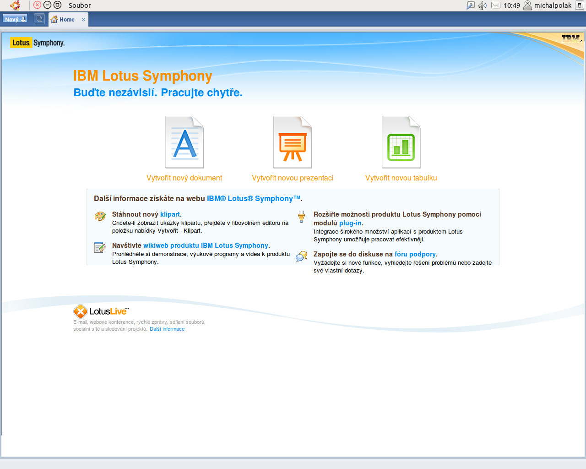Click the new spreadsheet chart icon

coord(401,142)
